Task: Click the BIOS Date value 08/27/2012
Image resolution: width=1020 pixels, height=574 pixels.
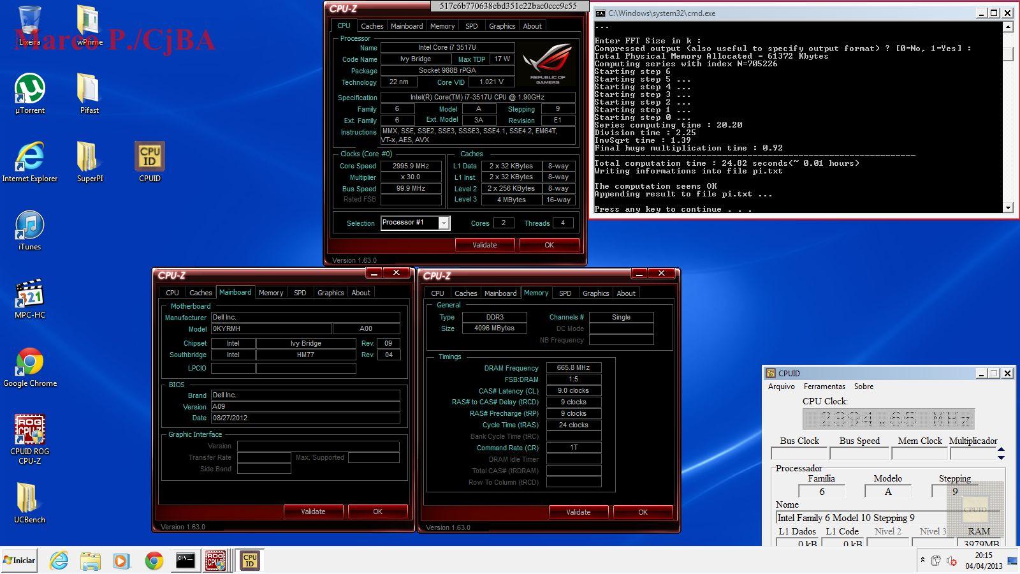Action: tap(305, 418)
